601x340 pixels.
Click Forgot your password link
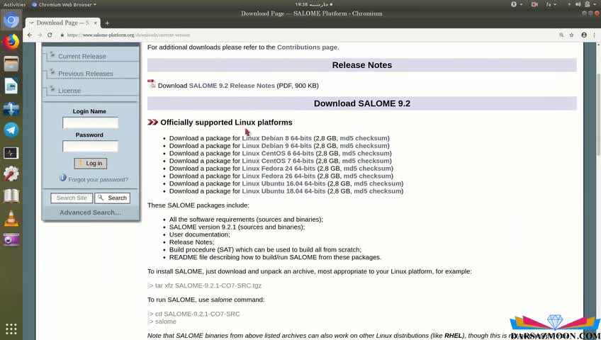pyautogui.click(x=98, y=180)
